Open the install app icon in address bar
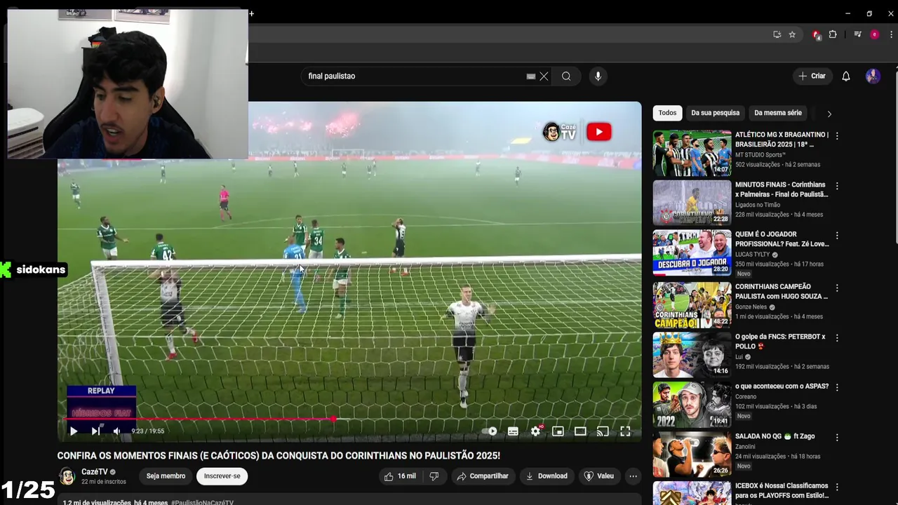 click(x=777, y=34)
